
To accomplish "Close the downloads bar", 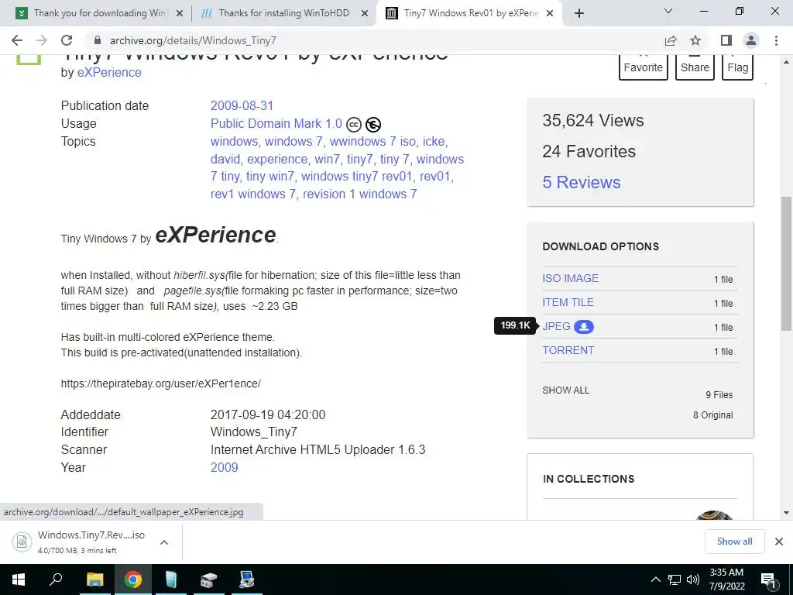I will click(x=779, y=542).
